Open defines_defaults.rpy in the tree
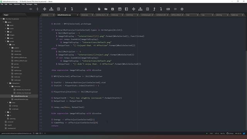 20,58
